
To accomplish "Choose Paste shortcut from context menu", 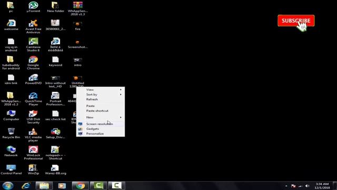I will coord(101,111).
